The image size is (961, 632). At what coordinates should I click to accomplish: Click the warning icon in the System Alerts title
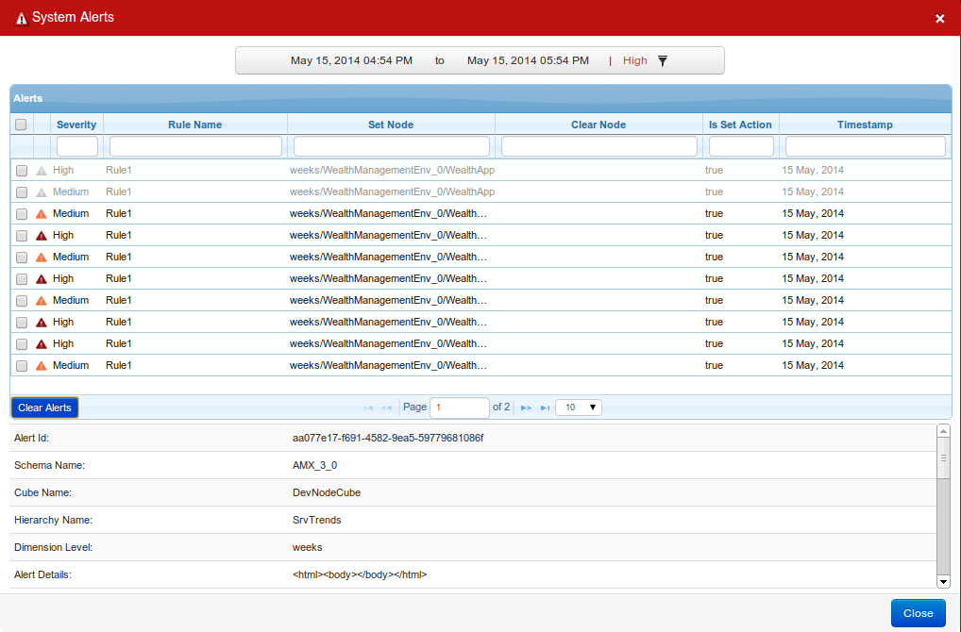21,18
